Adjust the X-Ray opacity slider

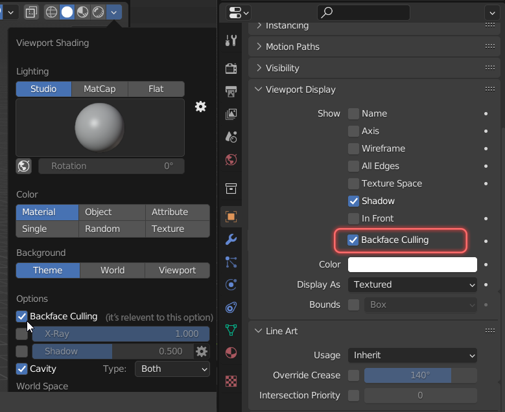(121, 334)
